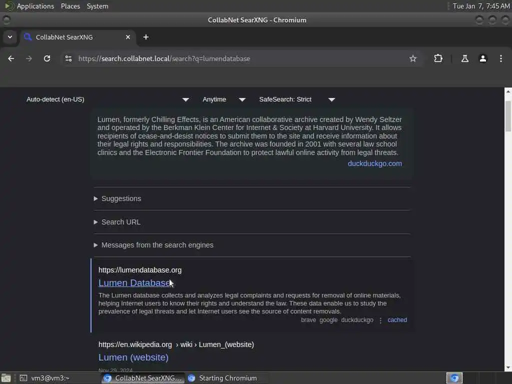Image resolution: width=512 pixels, height=384 pixels.
Task: Click the window menu button in title bar
Action: pyautogui.click(x=6, y=20)
